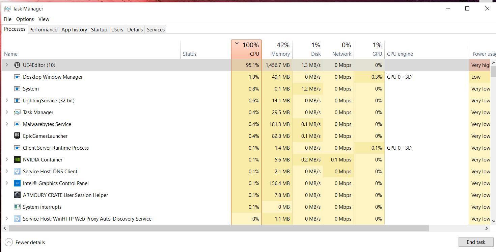Click the Task Manager process row icon
The image size is (496, 252).
click(17, 112)
